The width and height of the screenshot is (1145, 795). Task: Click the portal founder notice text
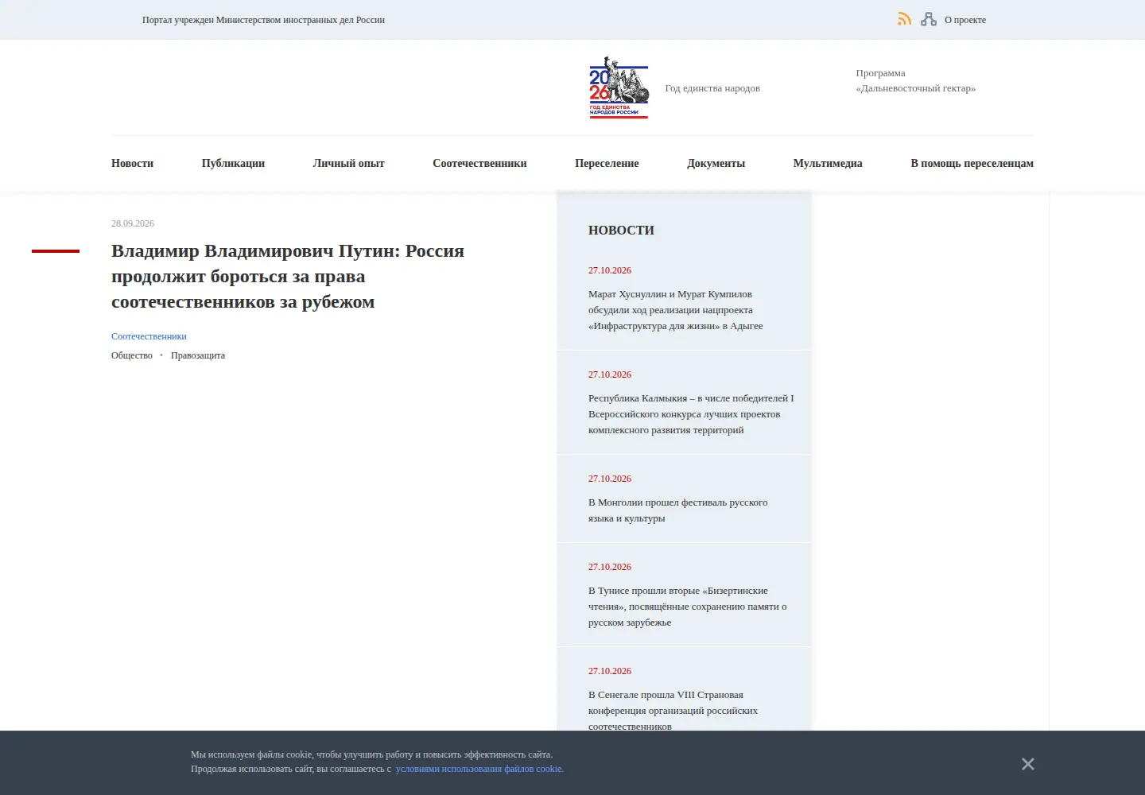263,20
